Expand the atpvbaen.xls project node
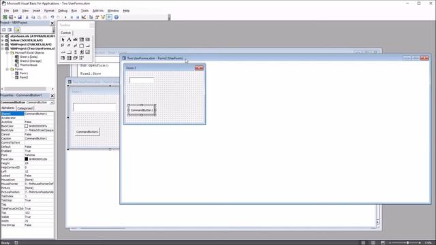This screenshot has height=245, width=436. coord(2,36)
